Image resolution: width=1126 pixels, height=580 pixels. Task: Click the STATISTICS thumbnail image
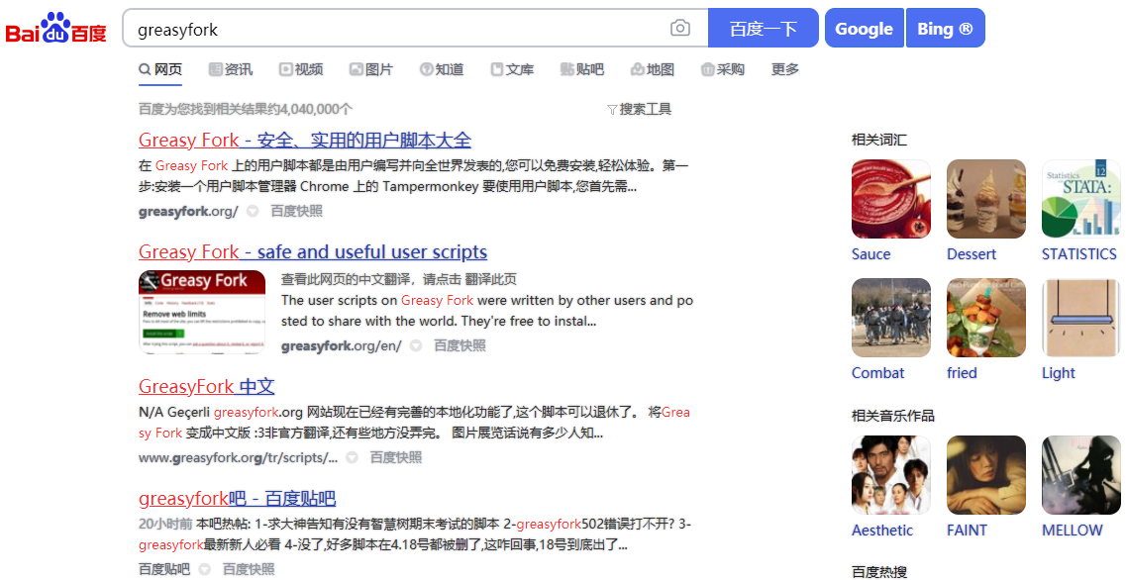point(1081,199)
